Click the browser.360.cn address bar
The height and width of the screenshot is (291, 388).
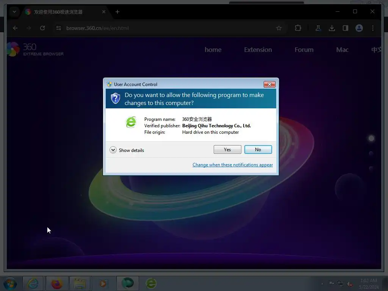point(168,28)
